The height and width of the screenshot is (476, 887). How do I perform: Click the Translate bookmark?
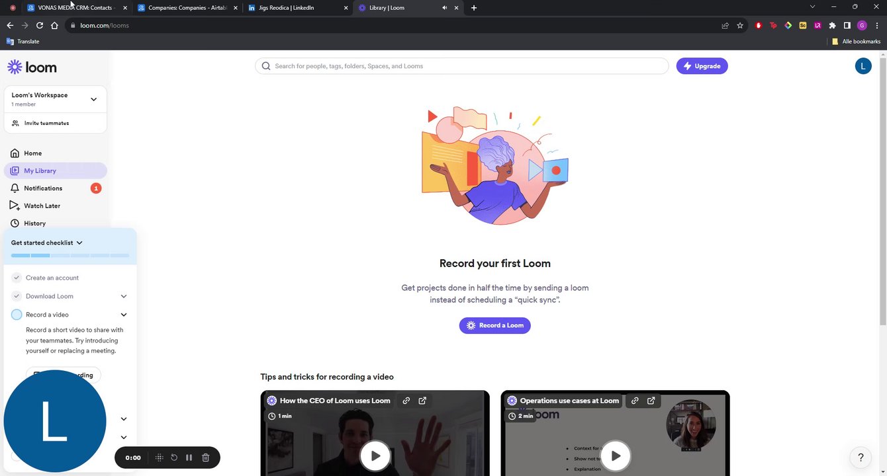pos(23,41)
